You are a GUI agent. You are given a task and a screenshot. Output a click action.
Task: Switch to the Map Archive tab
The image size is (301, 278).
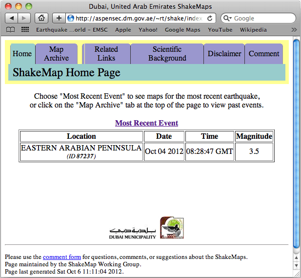57,54
